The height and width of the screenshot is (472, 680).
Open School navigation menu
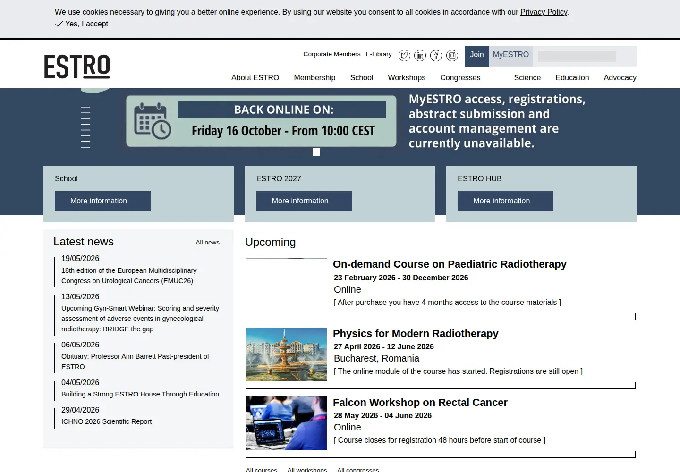[x=361, y=77]
